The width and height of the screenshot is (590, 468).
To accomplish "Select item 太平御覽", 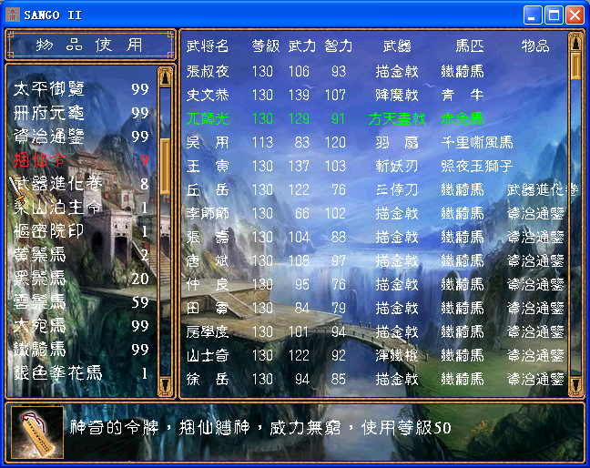I will (x=81, y=89).
